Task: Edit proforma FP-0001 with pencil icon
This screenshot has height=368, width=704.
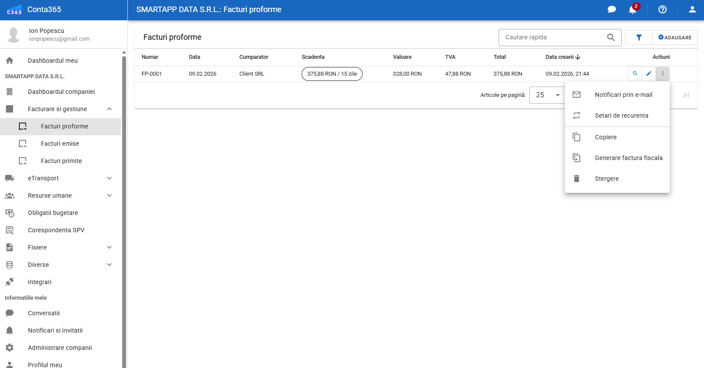Action: (x=649, y=74)
